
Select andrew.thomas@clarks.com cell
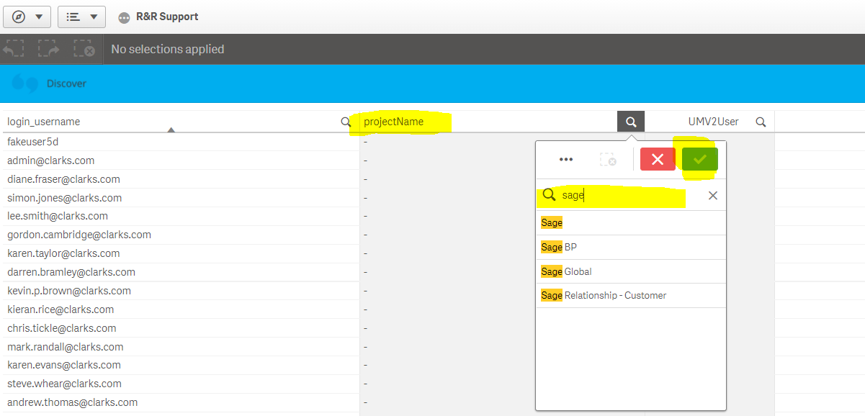(179, 402)
